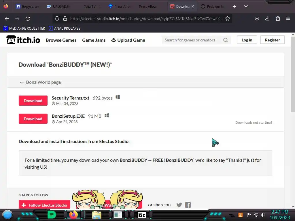
Task: Click the Log in button
Action: point(247,40)
